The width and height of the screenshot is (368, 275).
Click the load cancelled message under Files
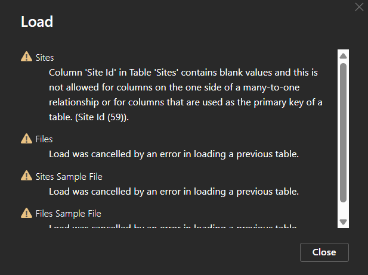(174, 154)
